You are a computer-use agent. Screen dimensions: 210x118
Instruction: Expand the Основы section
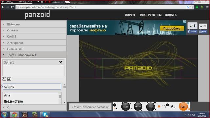click(33, 30)
